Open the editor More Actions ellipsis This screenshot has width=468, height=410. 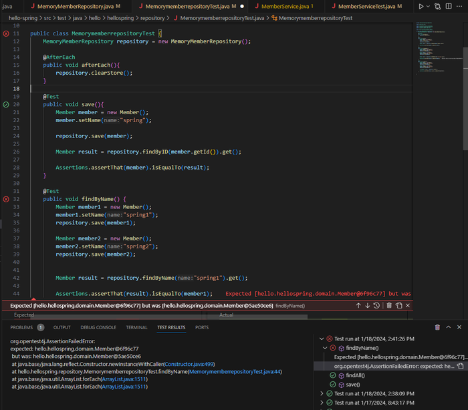(x=461, y=6)
